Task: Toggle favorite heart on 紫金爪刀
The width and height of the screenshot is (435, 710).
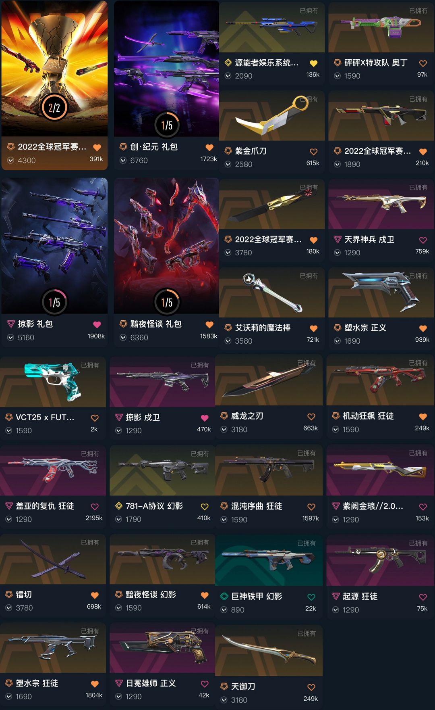Action: coord(313,152)
